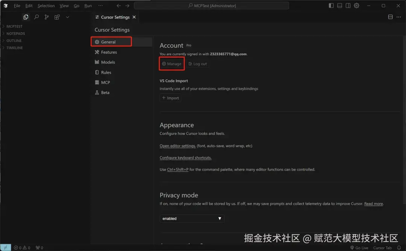Open the Run menu
The width and height of the screenshot is (406, 251).
coord(88,5)
